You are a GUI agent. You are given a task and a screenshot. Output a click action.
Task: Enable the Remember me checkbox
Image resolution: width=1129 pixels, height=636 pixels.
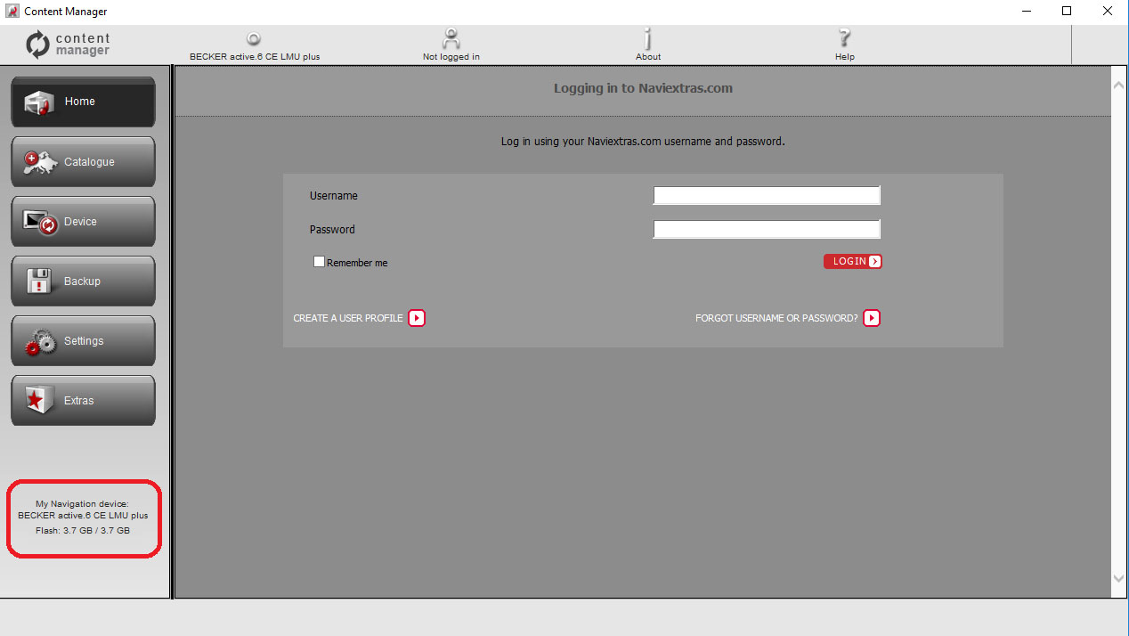319,262
